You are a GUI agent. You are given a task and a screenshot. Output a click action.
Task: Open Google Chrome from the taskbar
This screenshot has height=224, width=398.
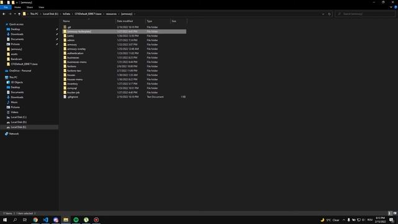(35, 220)
